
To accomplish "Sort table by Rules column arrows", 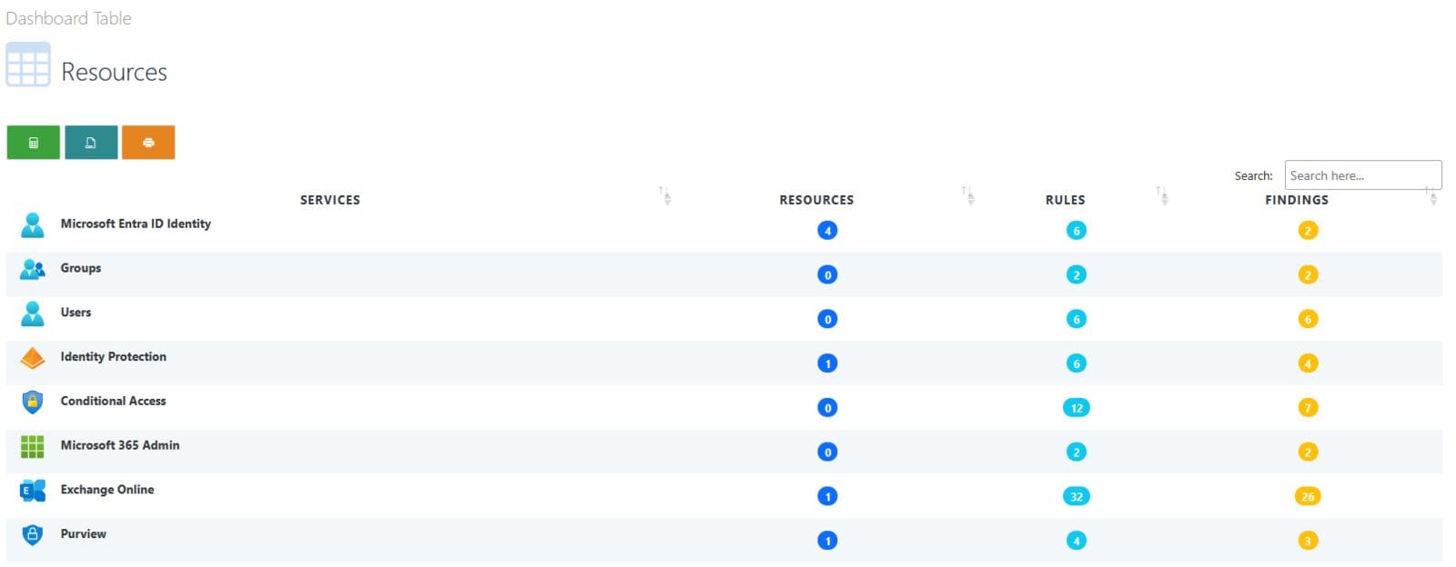I will [x=1162, y=195].
